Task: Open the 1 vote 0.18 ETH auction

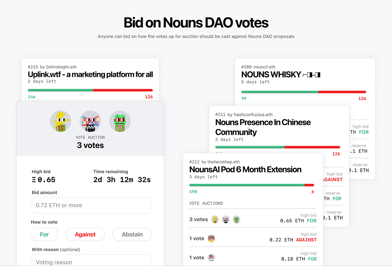Action: pos(253,256)
